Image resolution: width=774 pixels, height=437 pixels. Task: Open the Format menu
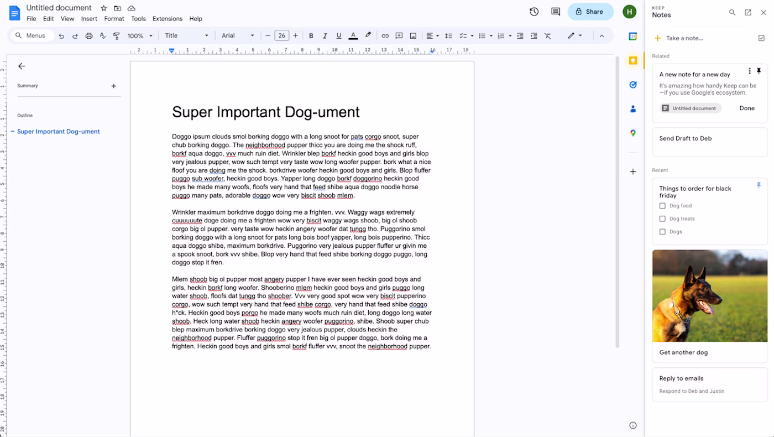coord(114,19)
